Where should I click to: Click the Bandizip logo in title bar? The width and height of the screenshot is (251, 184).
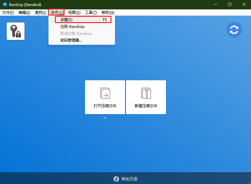click(x=5, y=5)
